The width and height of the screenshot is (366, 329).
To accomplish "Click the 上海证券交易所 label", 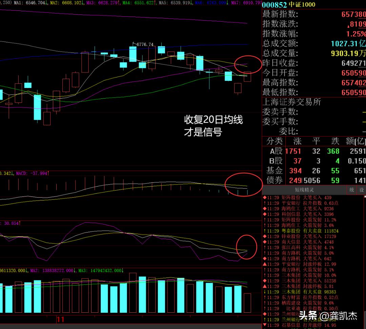I will pos(292,102).
